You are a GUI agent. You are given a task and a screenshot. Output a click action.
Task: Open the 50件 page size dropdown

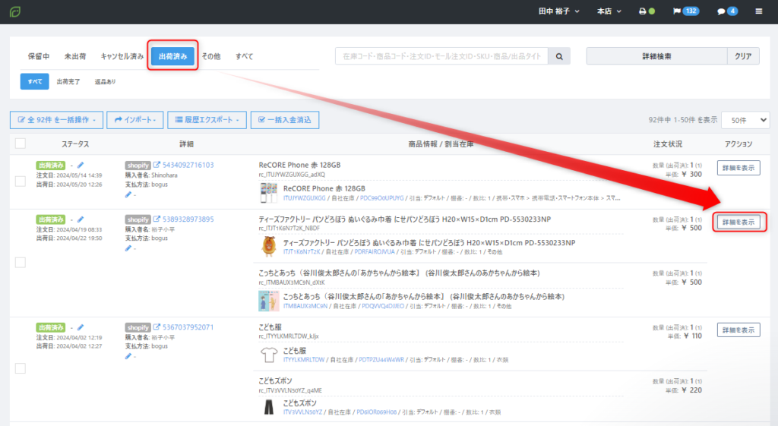745,120
